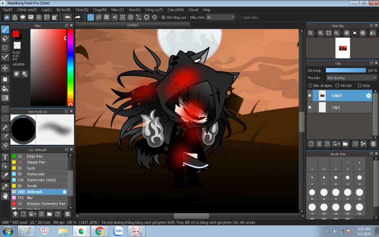This screenshot has height=237, width=379.
Task: Hide the Lớp2 layer visibility dot
Action: pyautogui.click(x=310, y=96)
